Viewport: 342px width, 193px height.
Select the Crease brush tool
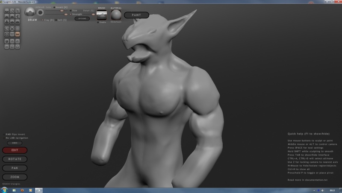pos(7,10)
